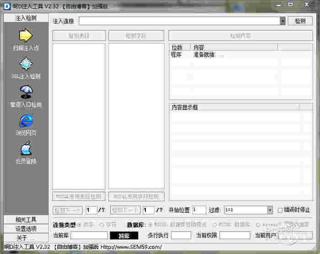Viewport: 320px width, 254px height.
Task: Click the 内容 column header
Action: [234, 48]
